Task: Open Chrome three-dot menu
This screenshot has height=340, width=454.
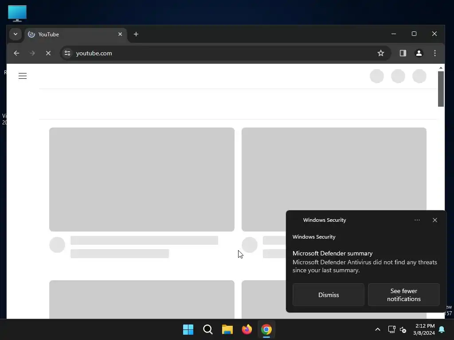Action: point(434,53)
